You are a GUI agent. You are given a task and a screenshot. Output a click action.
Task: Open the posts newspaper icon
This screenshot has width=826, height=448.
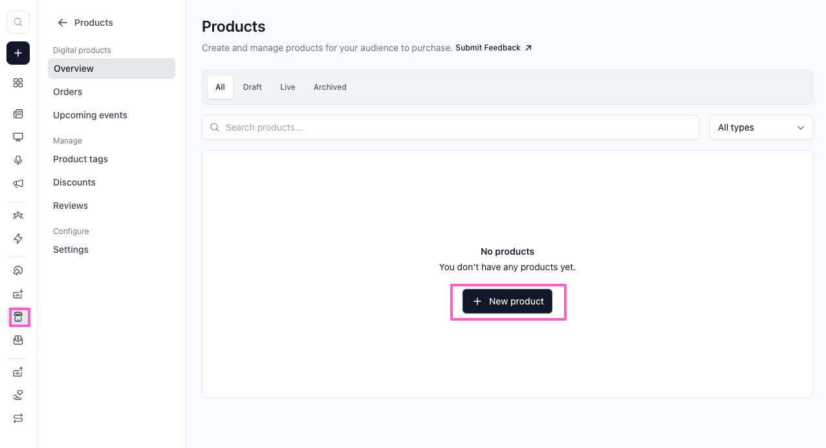(x=18, y=114)
